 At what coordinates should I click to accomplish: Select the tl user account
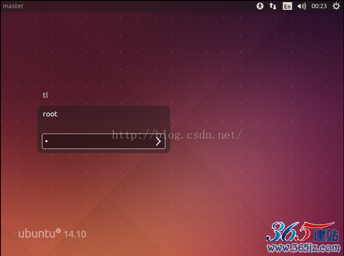45,95
